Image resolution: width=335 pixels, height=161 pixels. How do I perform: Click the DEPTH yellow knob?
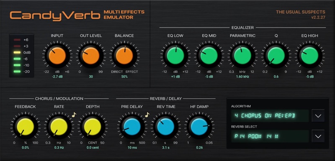(93, 127)
